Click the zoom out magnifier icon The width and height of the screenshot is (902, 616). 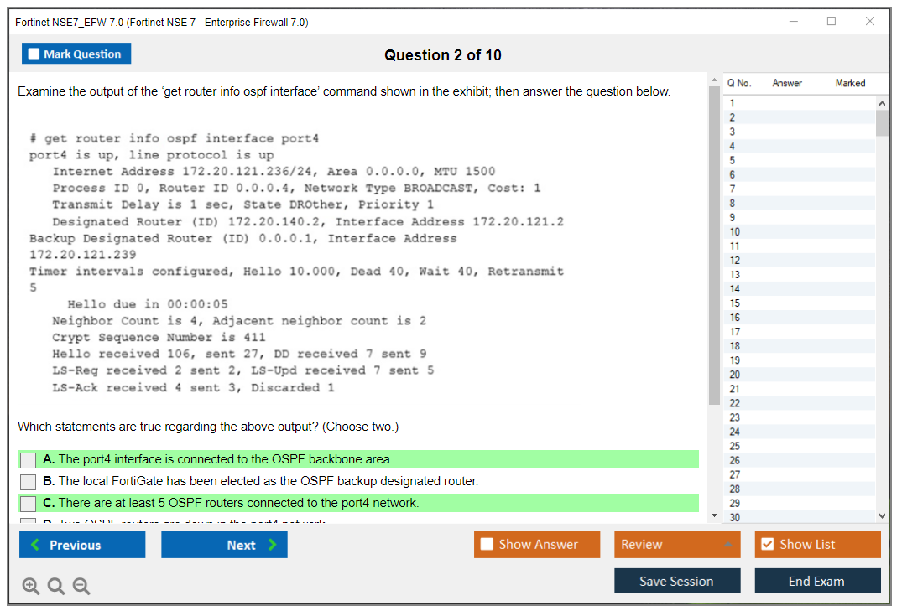click(x=81, y=587)
